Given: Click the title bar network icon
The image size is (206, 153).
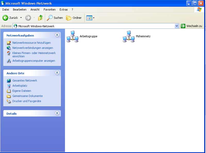Looking at the screenshot, I should [3, 3].
